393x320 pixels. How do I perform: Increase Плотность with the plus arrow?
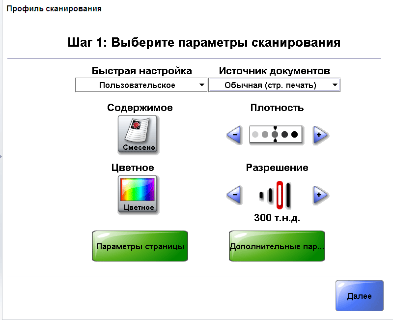(x=320, y=135)
